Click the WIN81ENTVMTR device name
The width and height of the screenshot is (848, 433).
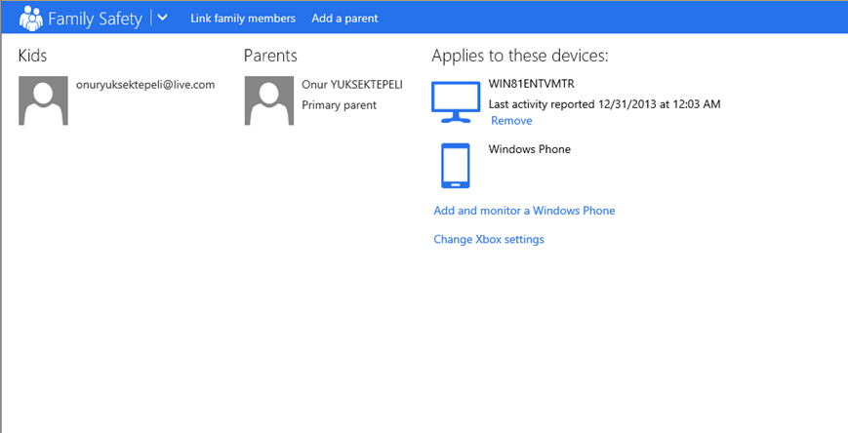tap(532, 84)
